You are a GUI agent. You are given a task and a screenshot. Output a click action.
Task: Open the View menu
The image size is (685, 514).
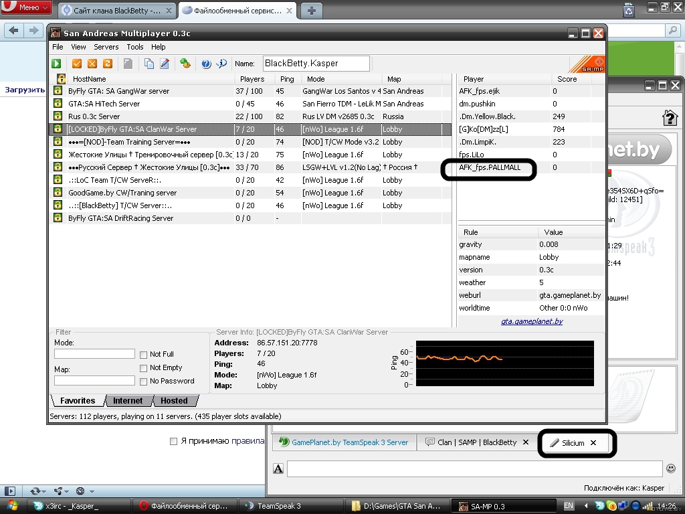[x=78, y=47]
